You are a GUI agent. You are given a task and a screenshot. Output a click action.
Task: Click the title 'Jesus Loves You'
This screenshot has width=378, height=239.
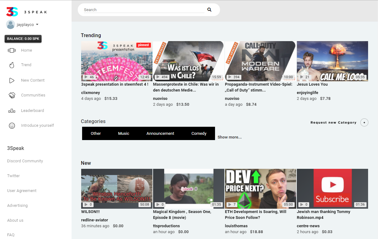(312, 84)
